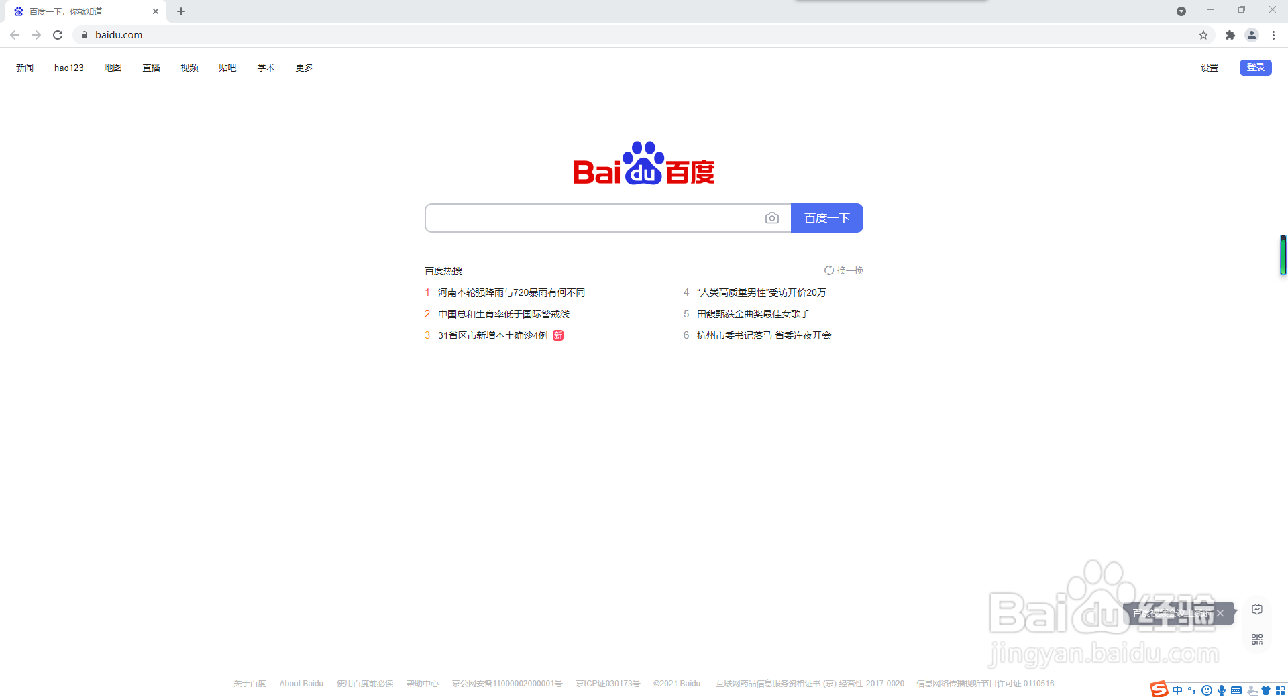Open Sogou emoji smiley icon
1288x697 pixels.
tap(1207, 690)
